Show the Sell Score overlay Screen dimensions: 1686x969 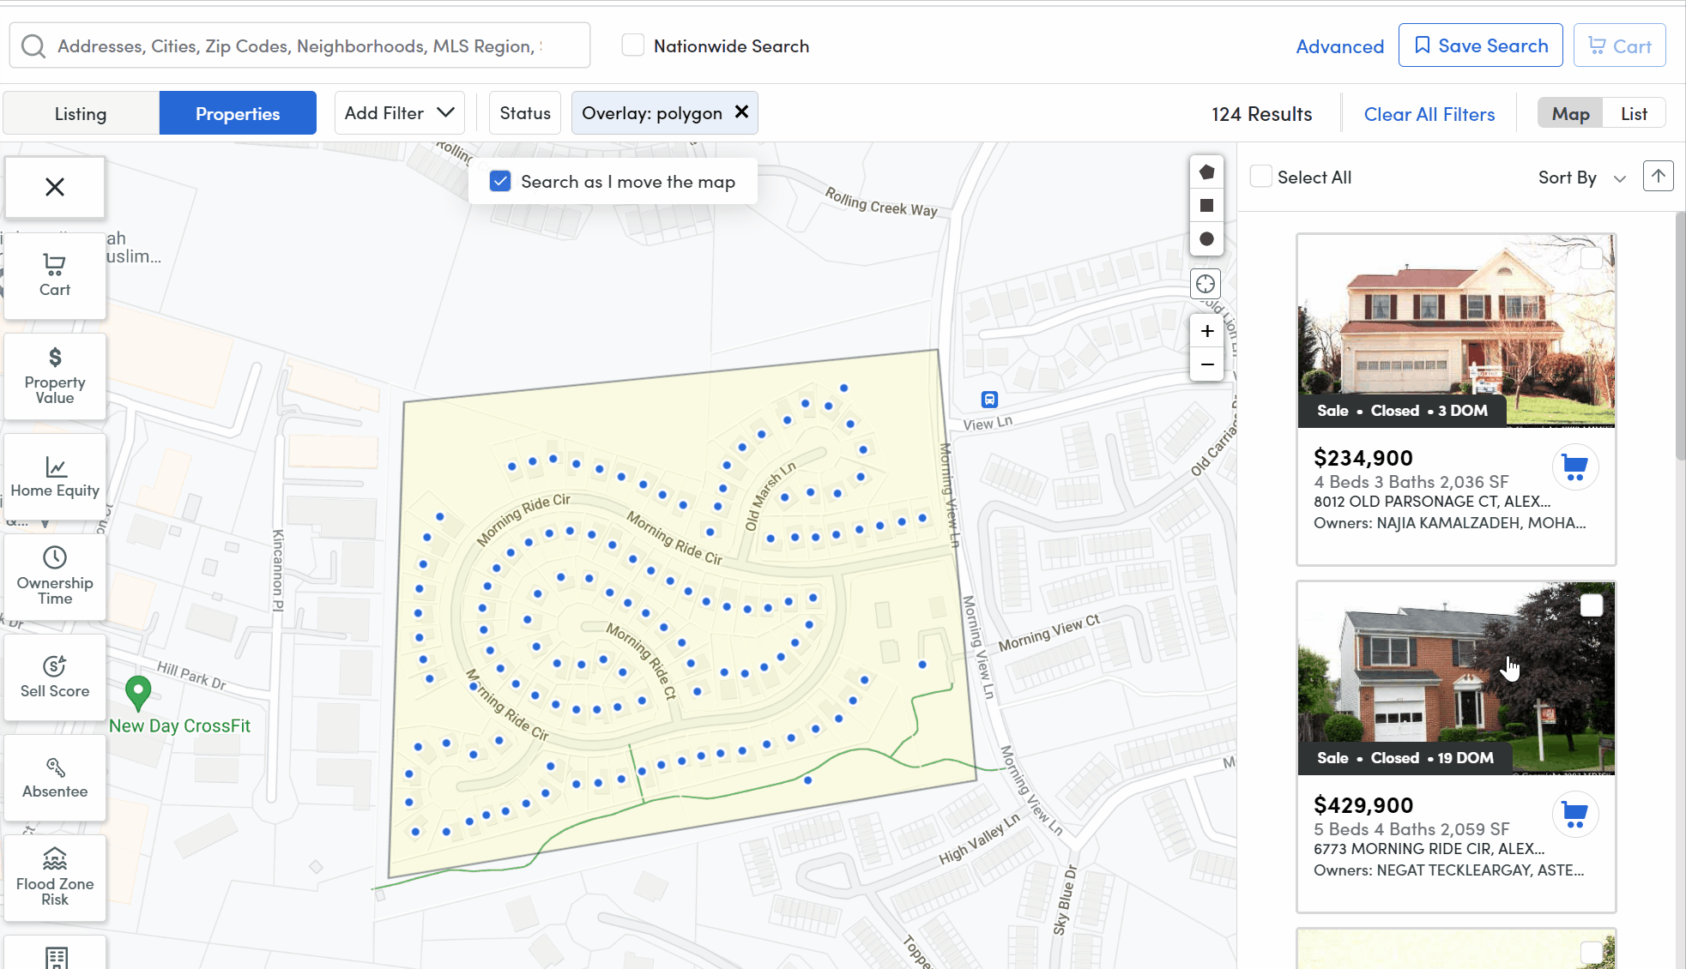[55, 677]
